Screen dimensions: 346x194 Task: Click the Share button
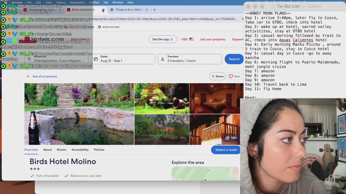click(217, 77)
